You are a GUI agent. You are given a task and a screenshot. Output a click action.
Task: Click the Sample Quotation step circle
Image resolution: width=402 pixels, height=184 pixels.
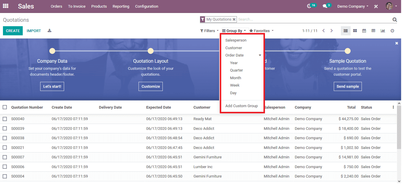click(x=348, y=51)
